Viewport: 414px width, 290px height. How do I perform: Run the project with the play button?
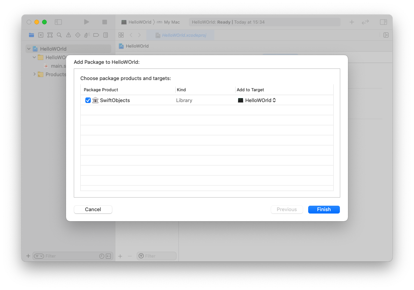tap(87, 22)
